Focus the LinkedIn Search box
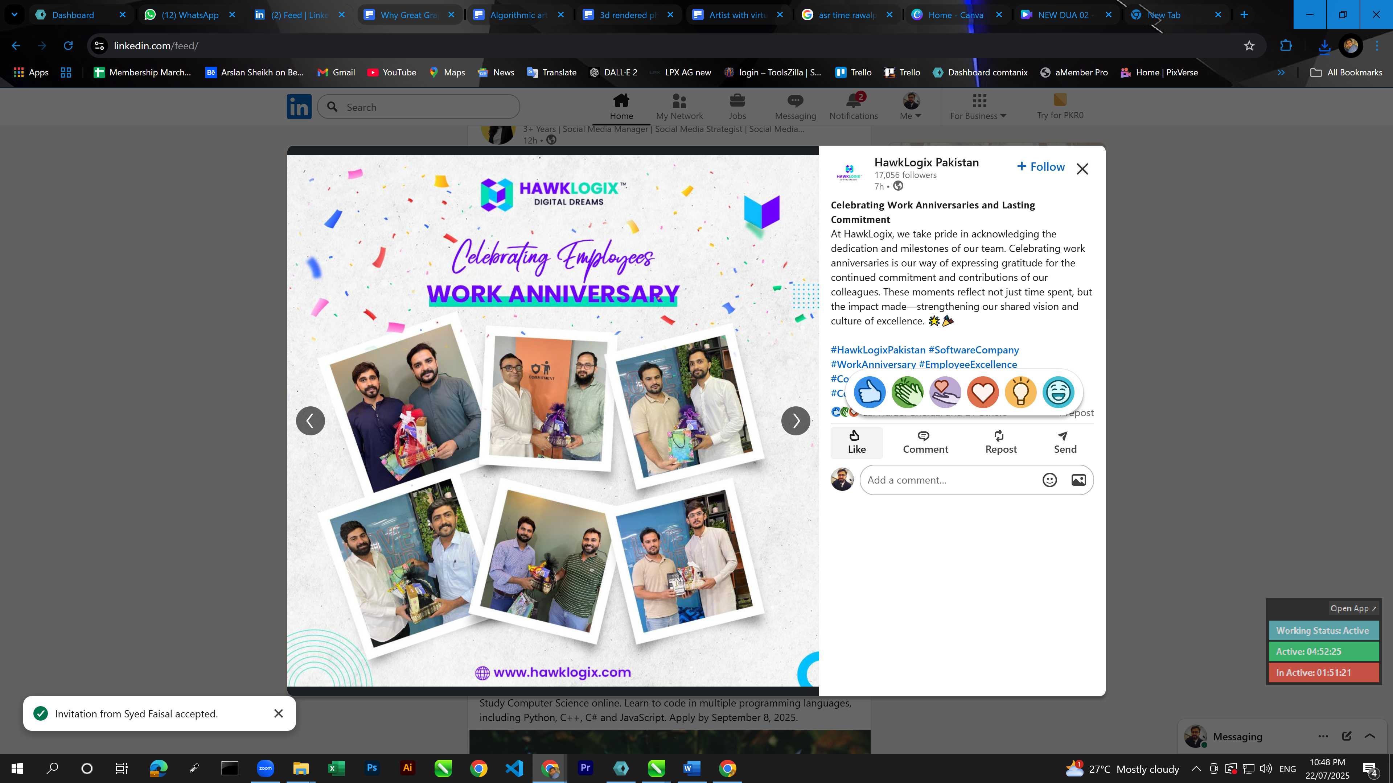Screen dimensions: 1393x783 coord(419,107)
